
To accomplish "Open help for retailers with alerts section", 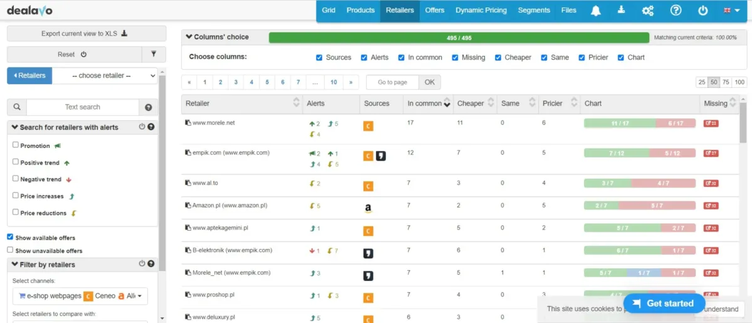I will 151,127.
